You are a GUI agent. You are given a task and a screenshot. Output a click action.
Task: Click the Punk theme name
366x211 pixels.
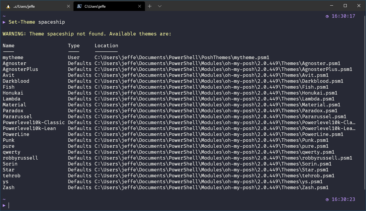pos(9,140)
